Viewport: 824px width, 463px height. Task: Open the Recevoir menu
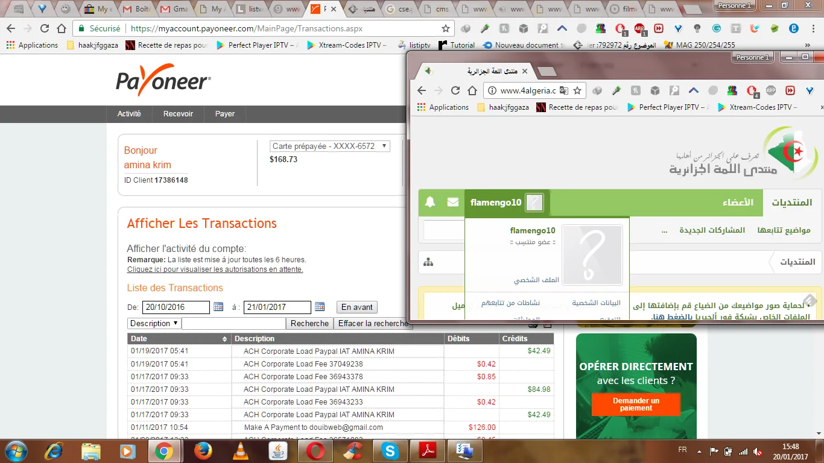[178, 113]
